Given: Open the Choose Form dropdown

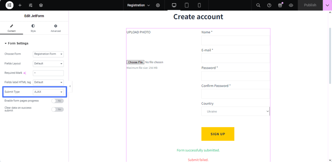Looking at the screenshot, I should tap(48, 54).
